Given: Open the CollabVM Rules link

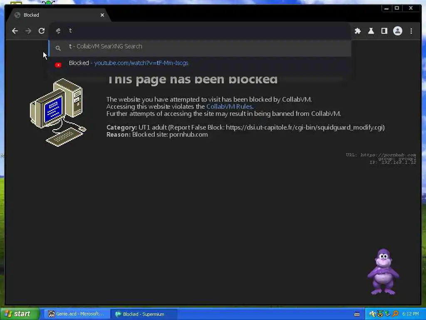Looking at the screenshot, I should [x=229, y=107].
